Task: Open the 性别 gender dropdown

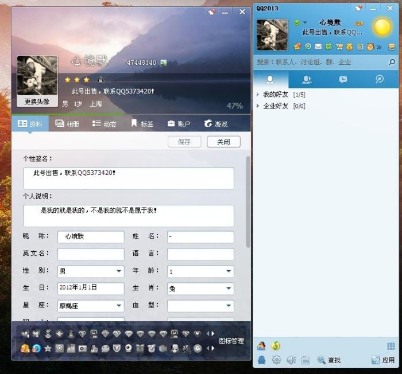Action: click(x=119, y=271)
